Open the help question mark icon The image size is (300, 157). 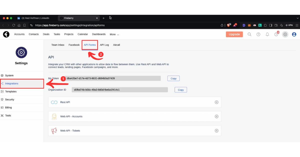click(258, 34)
